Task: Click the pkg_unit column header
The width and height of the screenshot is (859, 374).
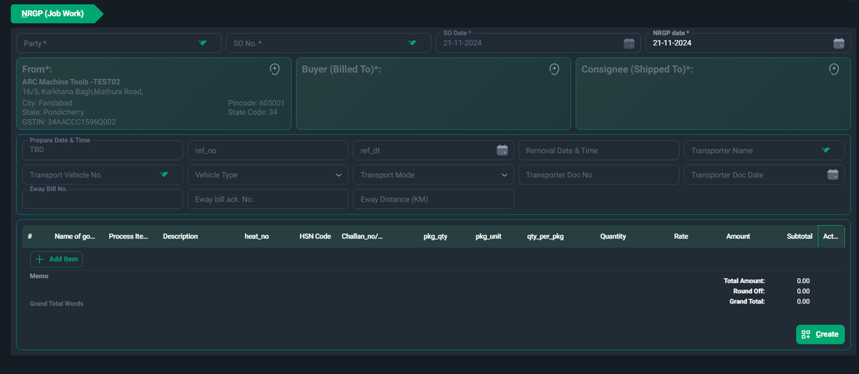Action: point(489,237)
